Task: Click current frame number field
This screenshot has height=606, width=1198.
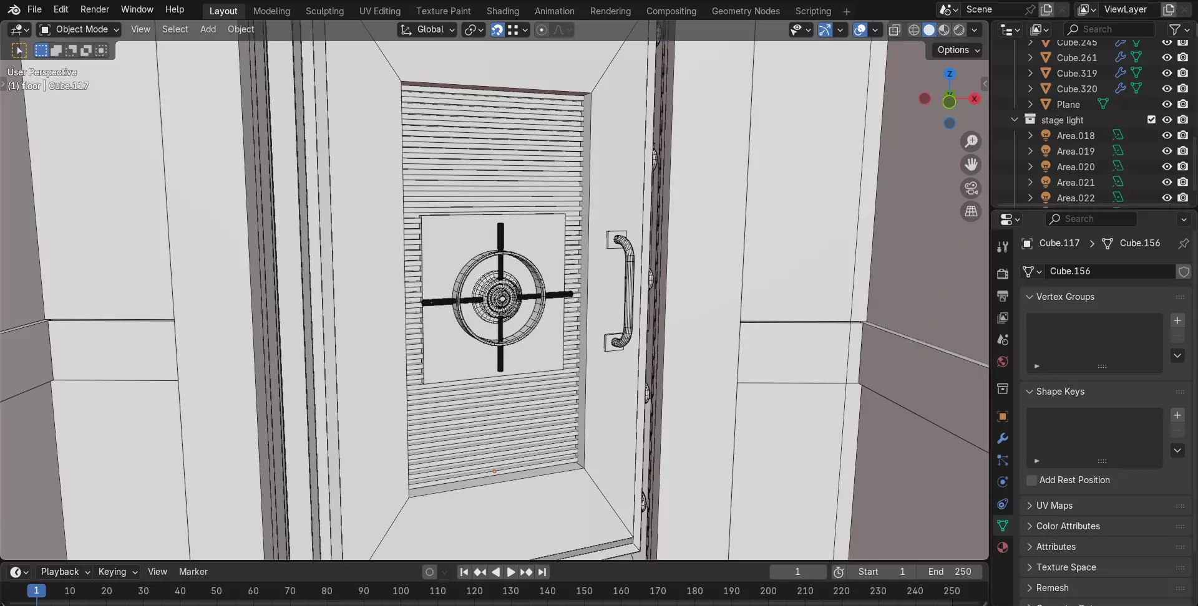Action: click(x=797, y=572)
